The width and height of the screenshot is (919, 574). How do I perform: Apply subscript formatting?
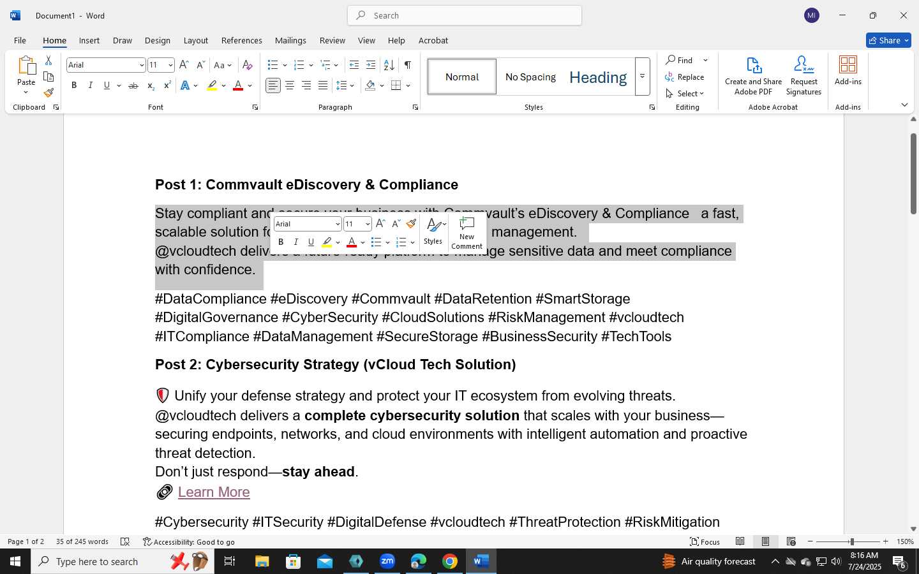click(151, 85)
